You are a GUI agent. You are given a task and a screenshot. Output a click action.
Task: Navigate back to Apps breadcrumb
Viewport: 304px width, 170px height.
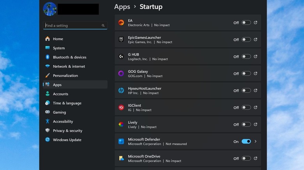pos(122,7)
